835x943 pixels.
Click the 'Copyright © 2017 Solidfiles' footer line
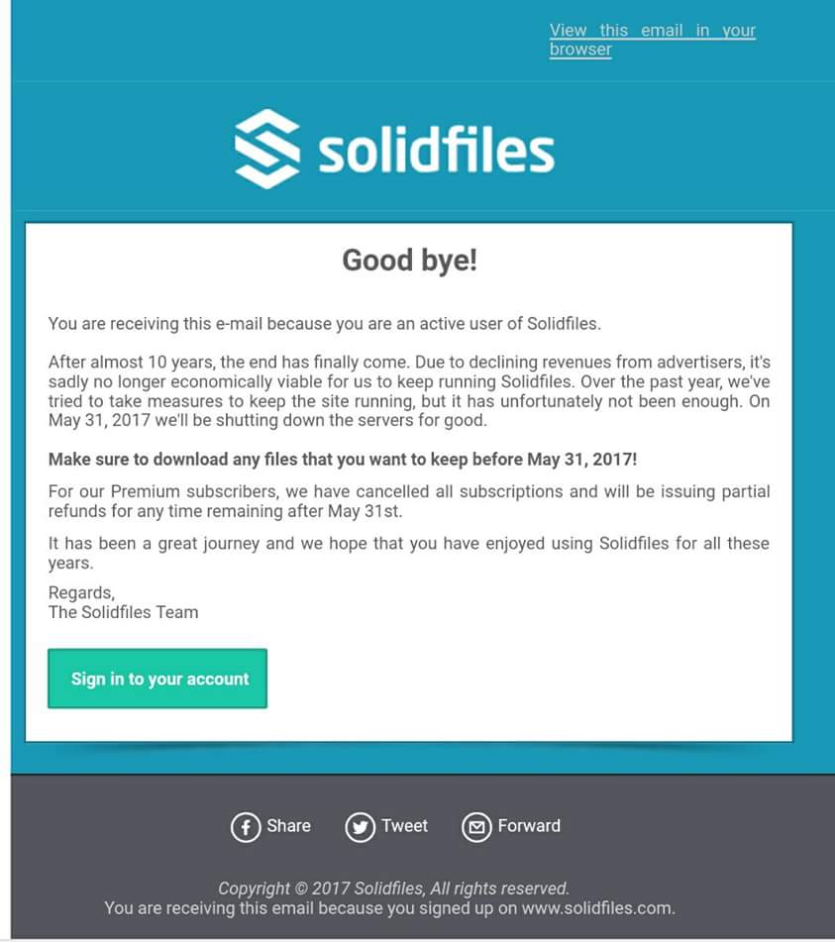pos(393,889)
